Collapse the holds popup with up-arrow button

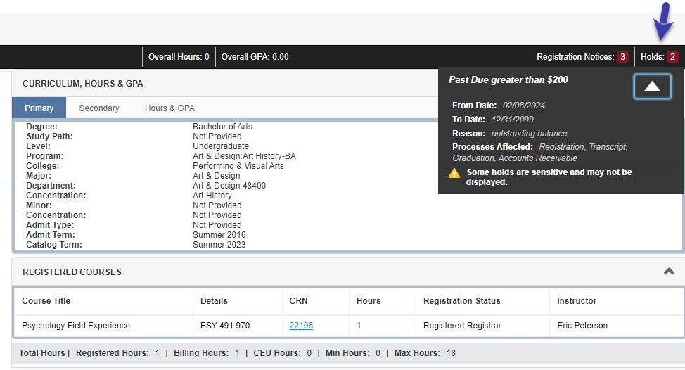(652, 87)
